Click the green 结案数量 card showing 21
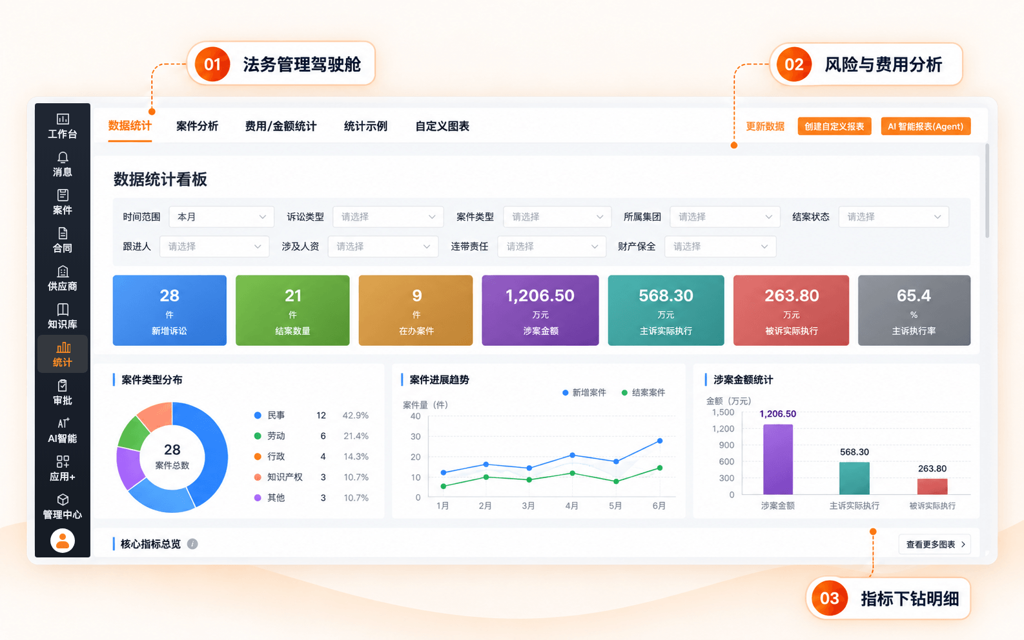The image size is (1024, 640). pos(292,310)
